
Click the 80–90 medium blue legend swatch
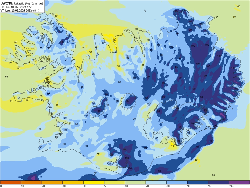coord(177,182)
